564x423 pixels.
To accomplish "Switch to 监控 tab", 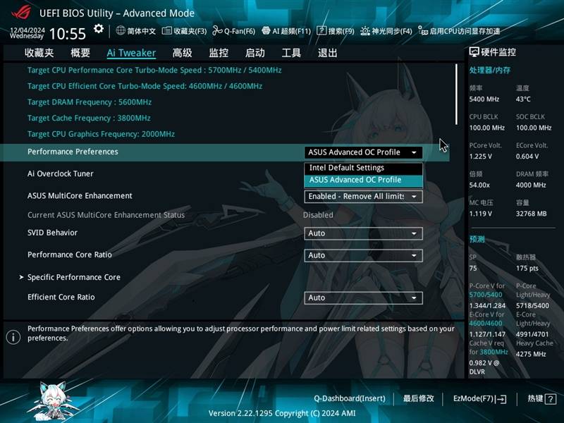I will click(219, 53).
